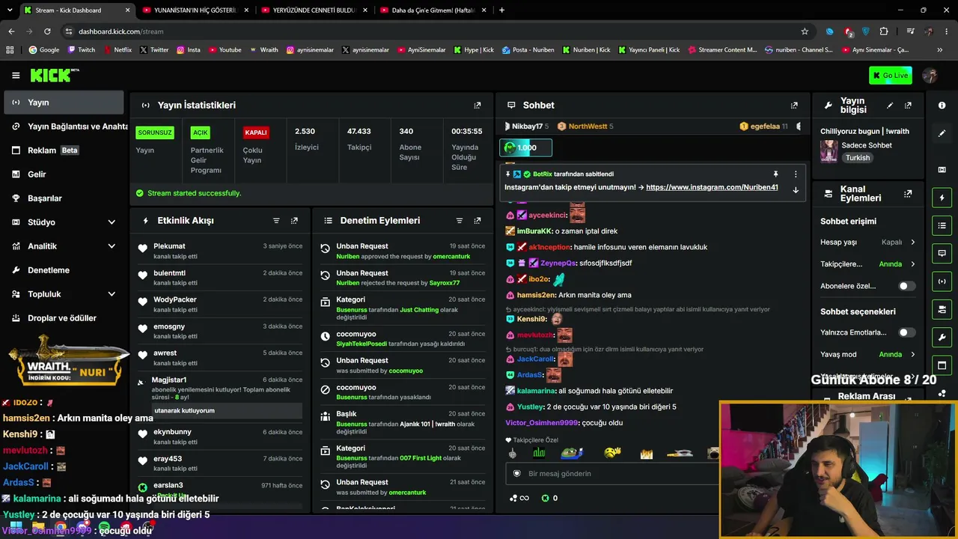Open the hamburger menu beside the Kick logo

16,76
